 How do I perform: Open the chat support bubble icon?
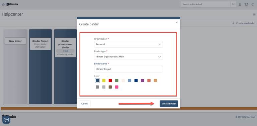coord(6,120)
